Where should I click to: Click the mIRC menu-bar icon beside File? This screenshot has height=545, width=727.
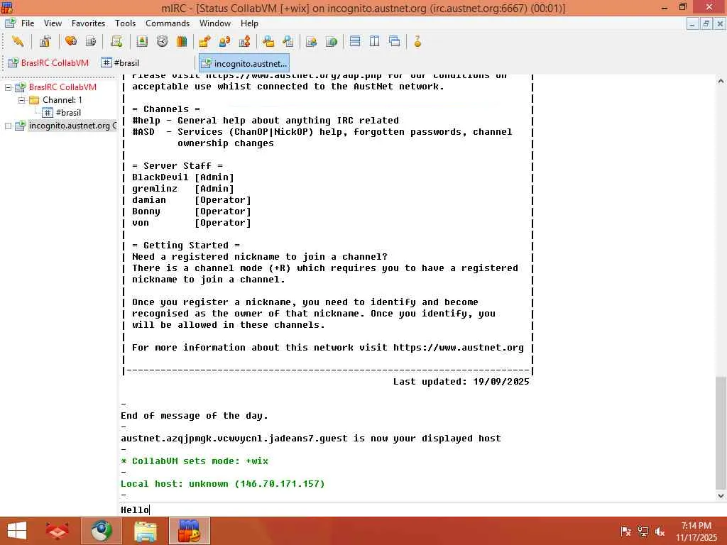pyautogui.click(x=10, y=23)
